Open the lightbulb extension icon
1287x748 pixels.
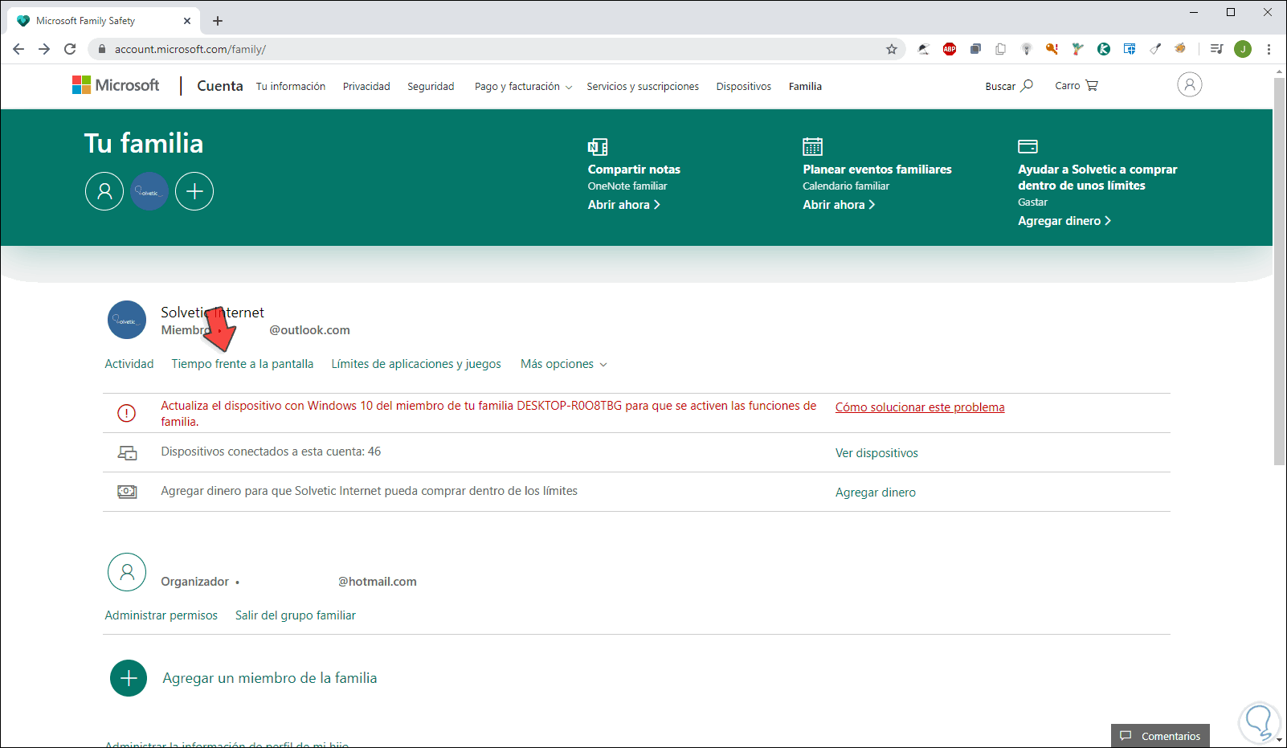click(1027, 49)
